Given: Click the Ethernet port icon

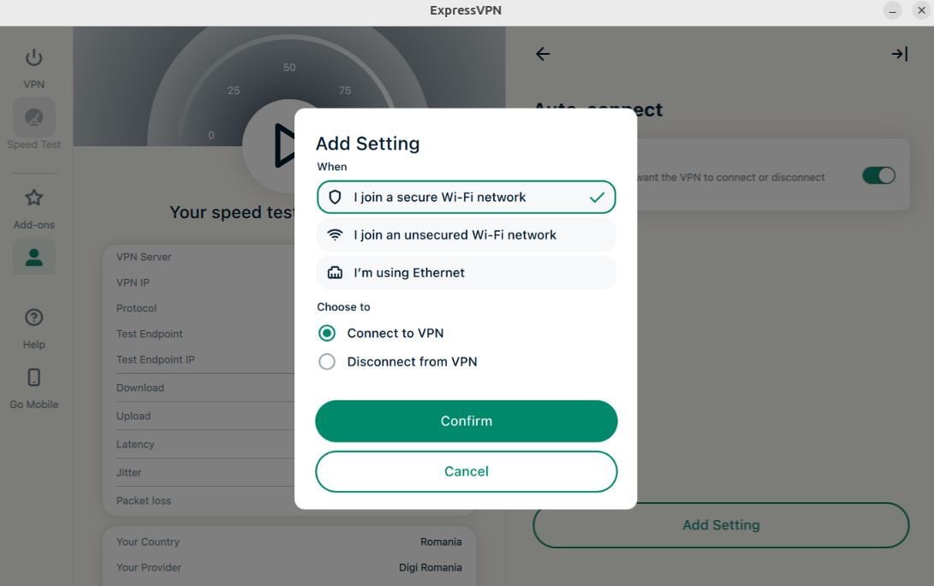Looking at the screenshot, I should [x=336, y=273].
